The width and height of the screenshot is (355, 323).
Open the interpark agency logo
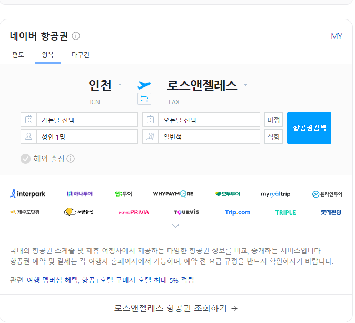pos(27,194)
